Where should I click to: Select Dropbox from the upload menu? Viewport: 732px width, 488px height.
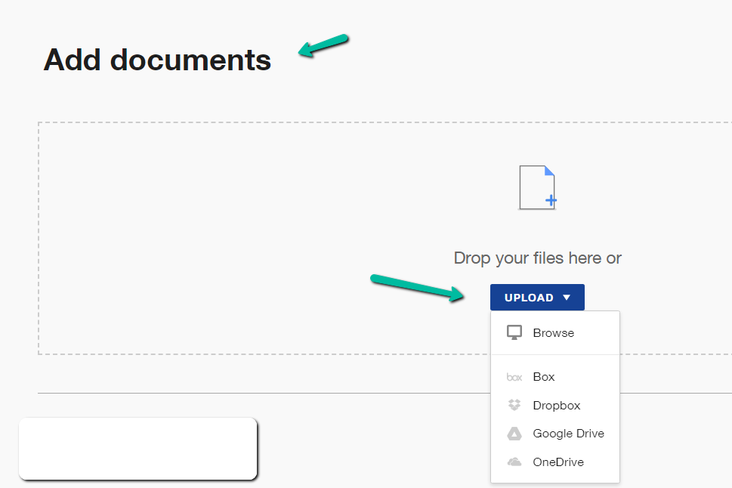555,406
